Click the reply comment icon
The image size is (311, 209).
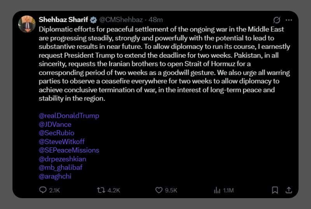click(x=43, y=190)
